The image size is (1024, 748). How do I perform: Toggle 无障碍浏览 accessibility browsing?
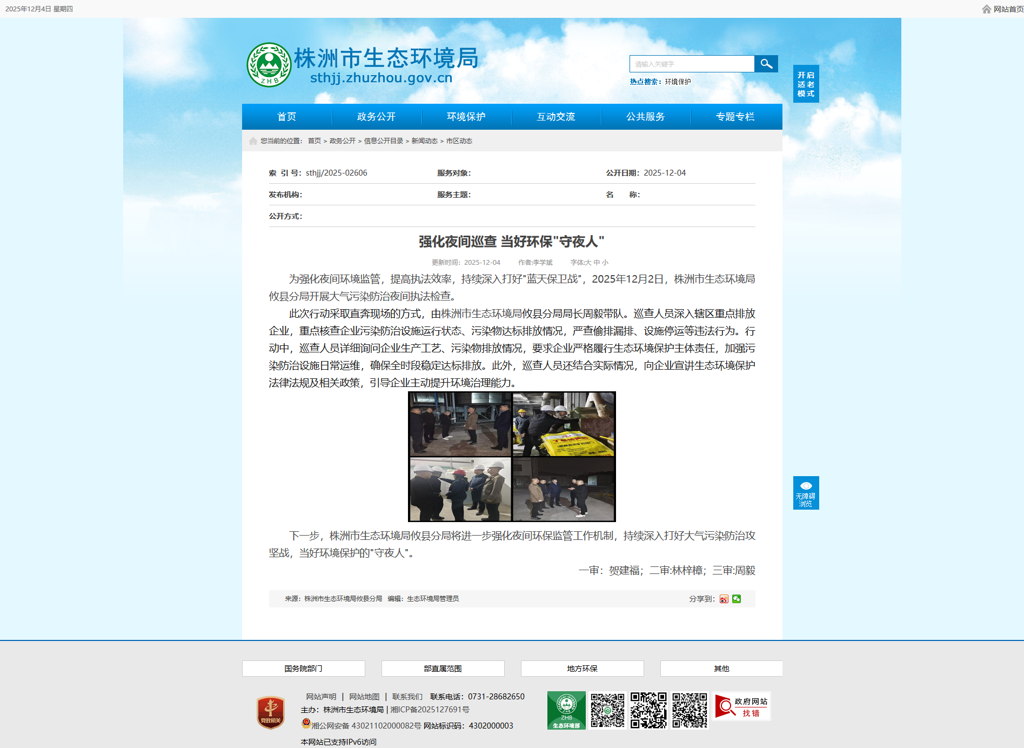pos(806,493)
